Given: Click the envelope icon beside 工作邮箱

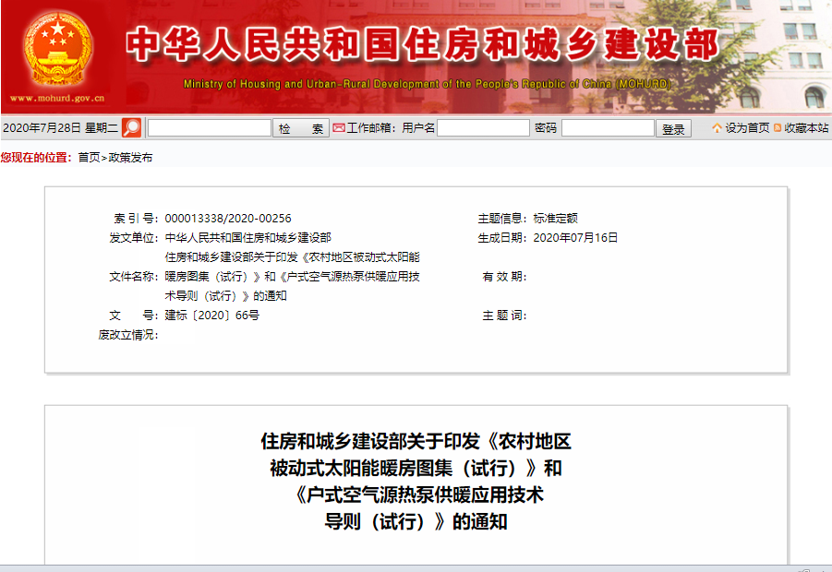Looking at the screenshot, I should pos(339,127).
